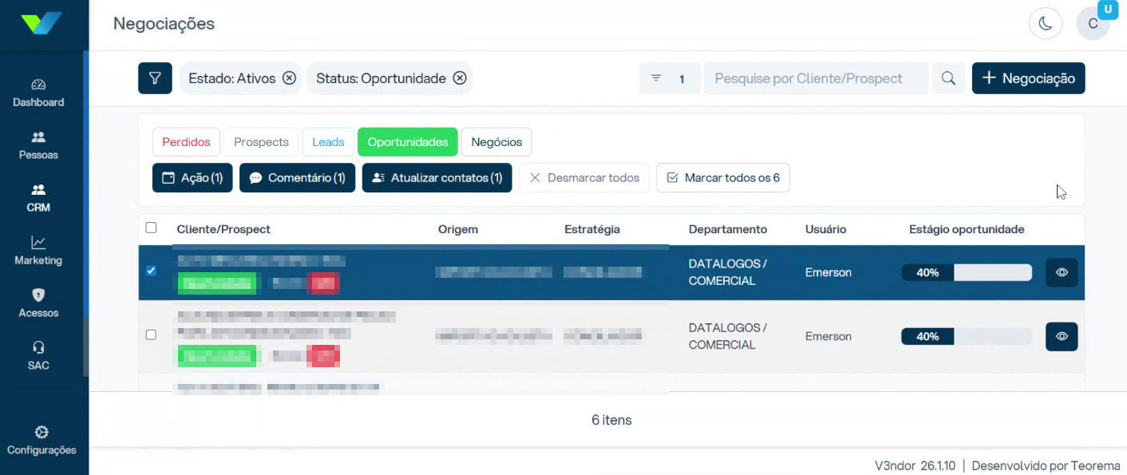This screenshot has height=475, width=1127.
Task: Switch to Negócios tab
Action: tap(496, 142)
